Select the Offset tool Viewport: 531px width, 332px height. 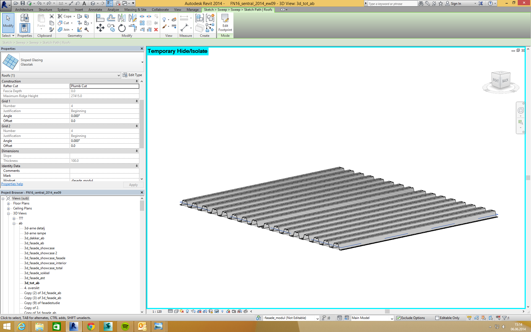tap(111, 18)
